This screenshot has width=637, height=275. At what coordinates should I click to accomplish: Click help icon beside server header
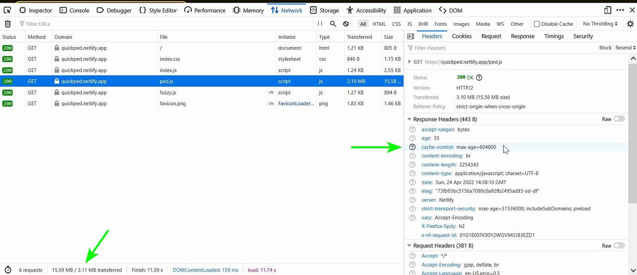(412, 200)
